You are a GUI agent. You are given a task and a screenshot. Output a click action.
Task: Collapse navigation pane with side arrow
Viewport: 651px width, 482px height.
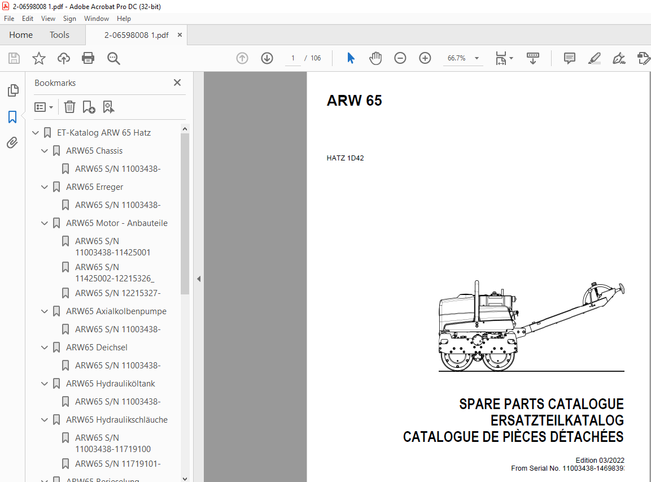[199, 279]
